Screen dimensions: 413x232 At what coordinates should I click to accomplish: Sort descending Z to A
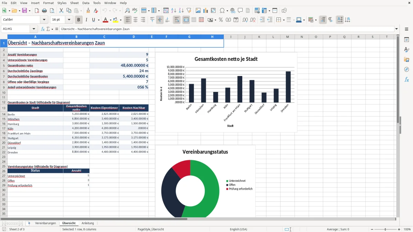click(x=181, y=11)
